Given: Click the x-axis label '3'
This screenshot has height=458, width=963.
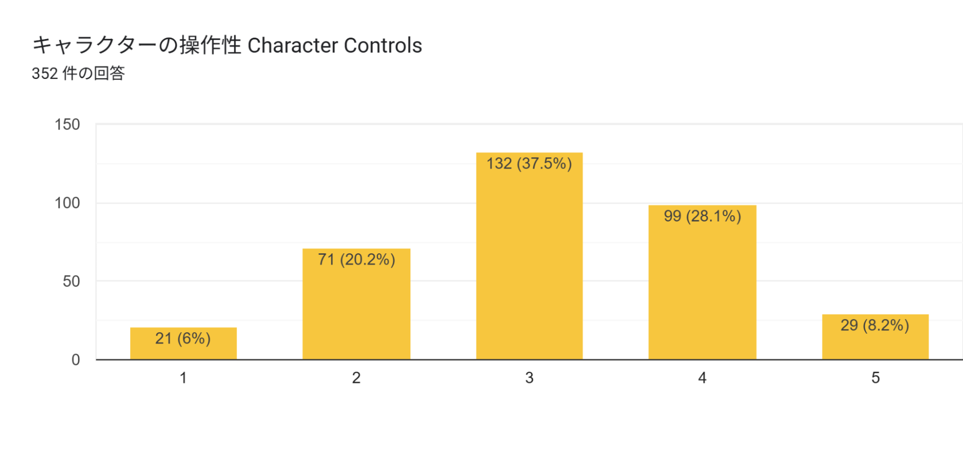Looking at the screenshot, I should pyautogui.click(x=529, y=378).
